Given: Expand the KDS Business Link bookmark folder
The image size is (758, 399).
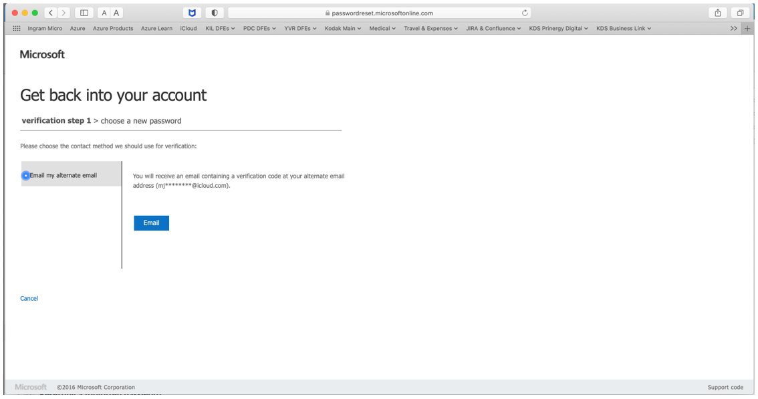Looking at the screenshot, I should (x=624, y=29).
